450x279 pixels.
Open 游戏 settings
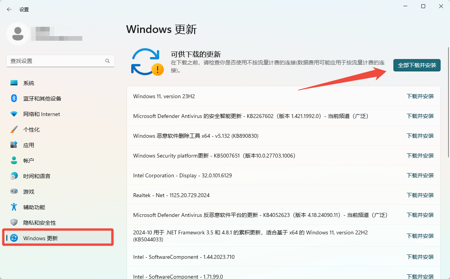tap(61, 191)
